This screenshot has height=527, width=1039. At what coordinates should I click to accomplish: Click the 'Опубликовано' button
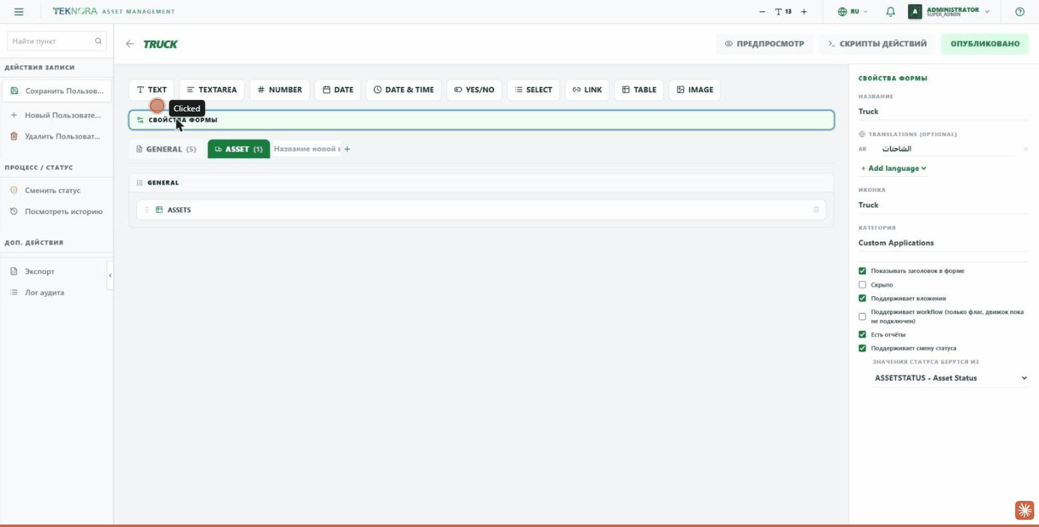tap(985, 44)
